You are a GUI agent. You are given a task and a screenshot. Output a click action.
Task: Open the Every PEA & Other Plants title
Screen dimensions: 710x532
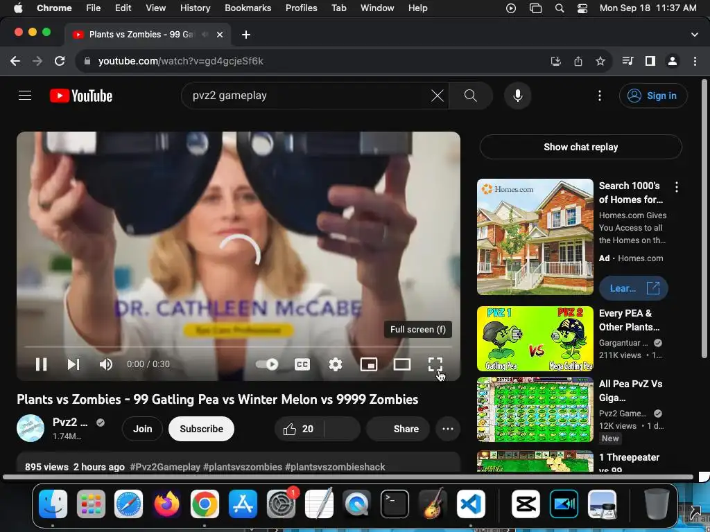(630, 320)
